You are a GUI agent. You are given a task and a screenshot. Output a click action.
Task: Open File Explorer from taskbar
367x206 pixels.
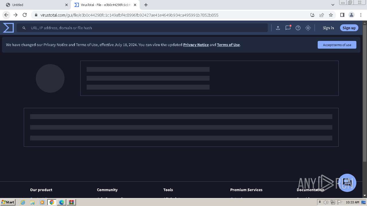[32, 202]
